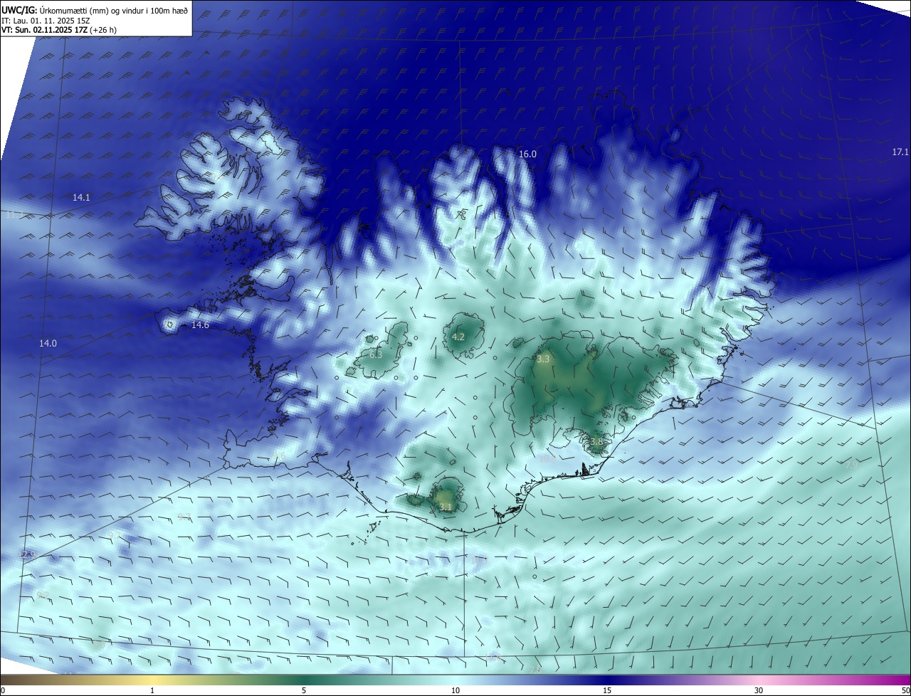Viewport: 911px width, 696px height.
Task: Click the title line starting with UWC/IG
Action: pos(95,9)
